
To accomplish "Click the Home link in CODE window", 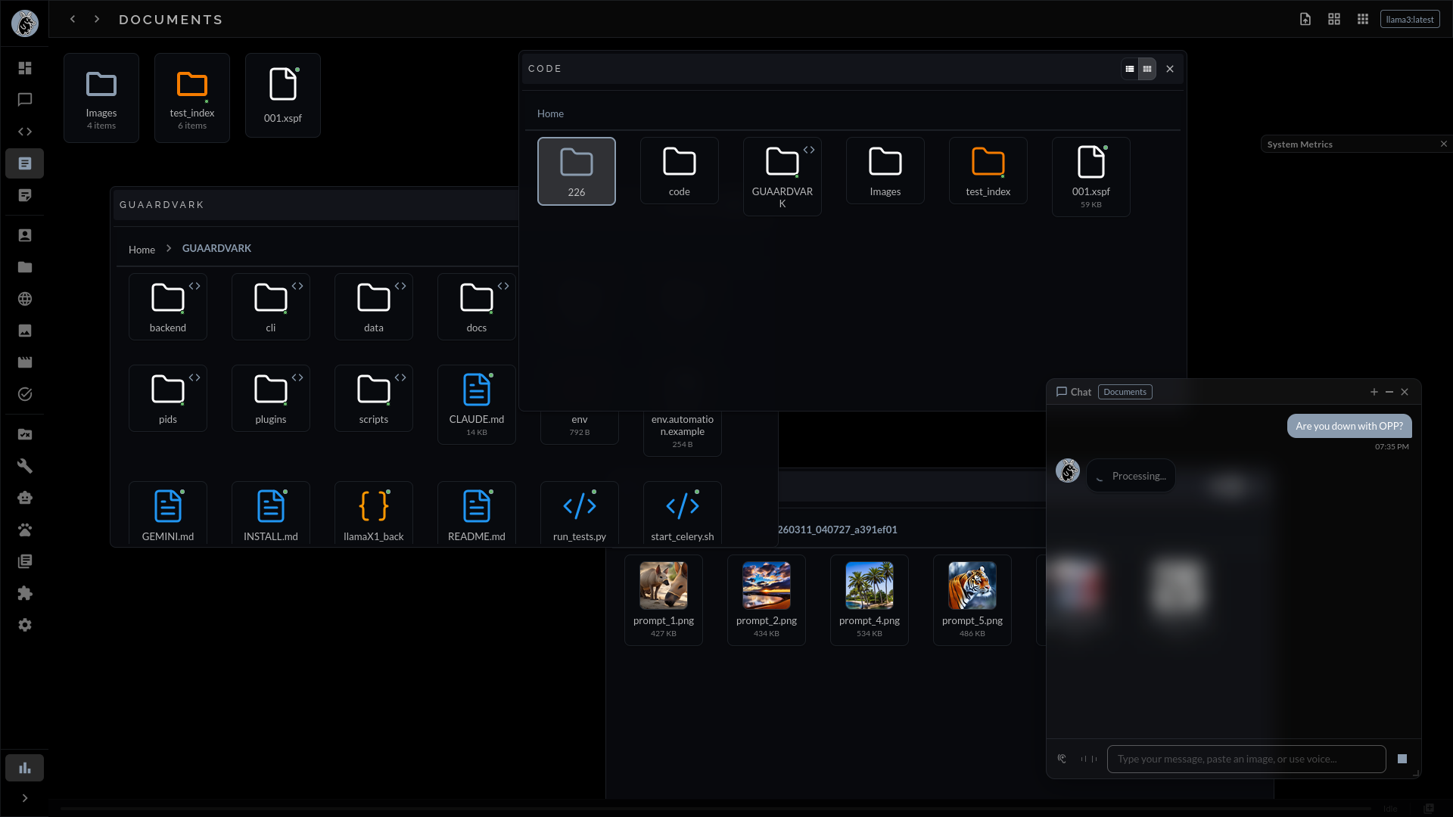I will pyautogui.click(x=550, y=113).
